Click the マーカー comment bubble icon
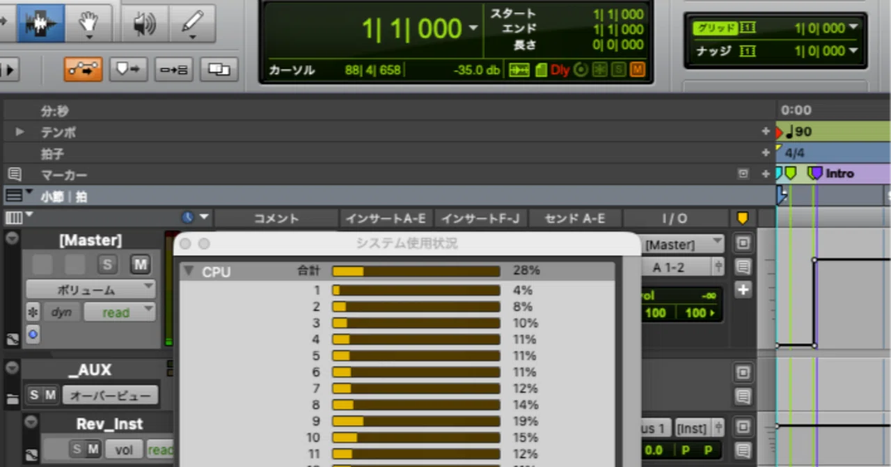 (14, 174)
